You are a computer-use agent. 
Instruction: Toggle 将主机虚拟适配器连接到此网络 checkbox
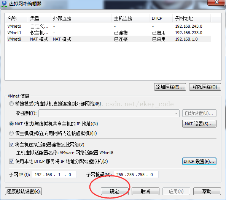11,145
